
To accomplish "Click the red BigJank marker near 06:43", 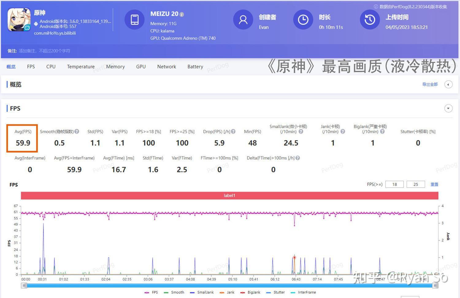I will point(294,257).
